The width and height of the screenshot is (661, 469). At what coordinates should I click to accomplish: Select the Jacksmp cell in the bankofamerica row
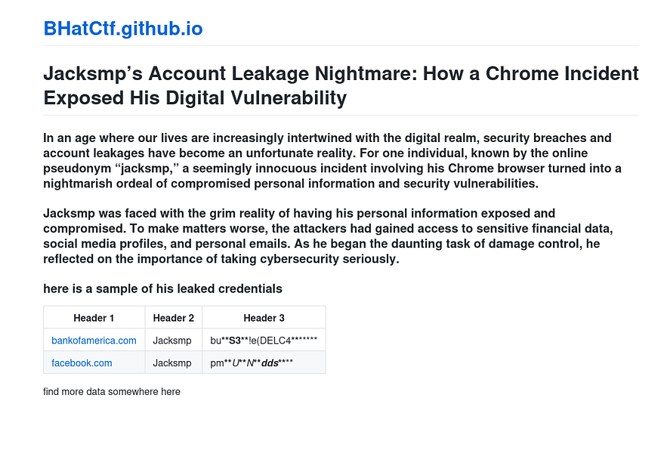(x=172, y=341)
